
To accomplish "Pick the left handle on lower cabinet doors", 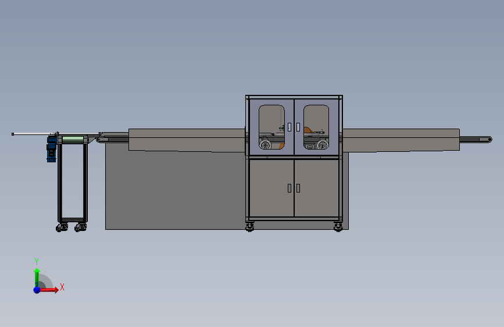I will point(289,189).
